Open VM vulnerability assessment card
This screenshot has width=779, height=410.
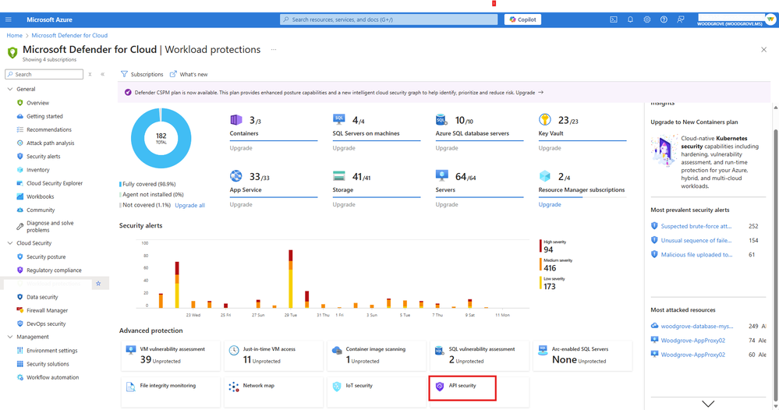point(171,356)
